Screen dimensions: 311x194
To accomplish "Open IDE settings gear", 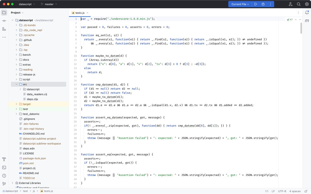I will click(307, 4).
